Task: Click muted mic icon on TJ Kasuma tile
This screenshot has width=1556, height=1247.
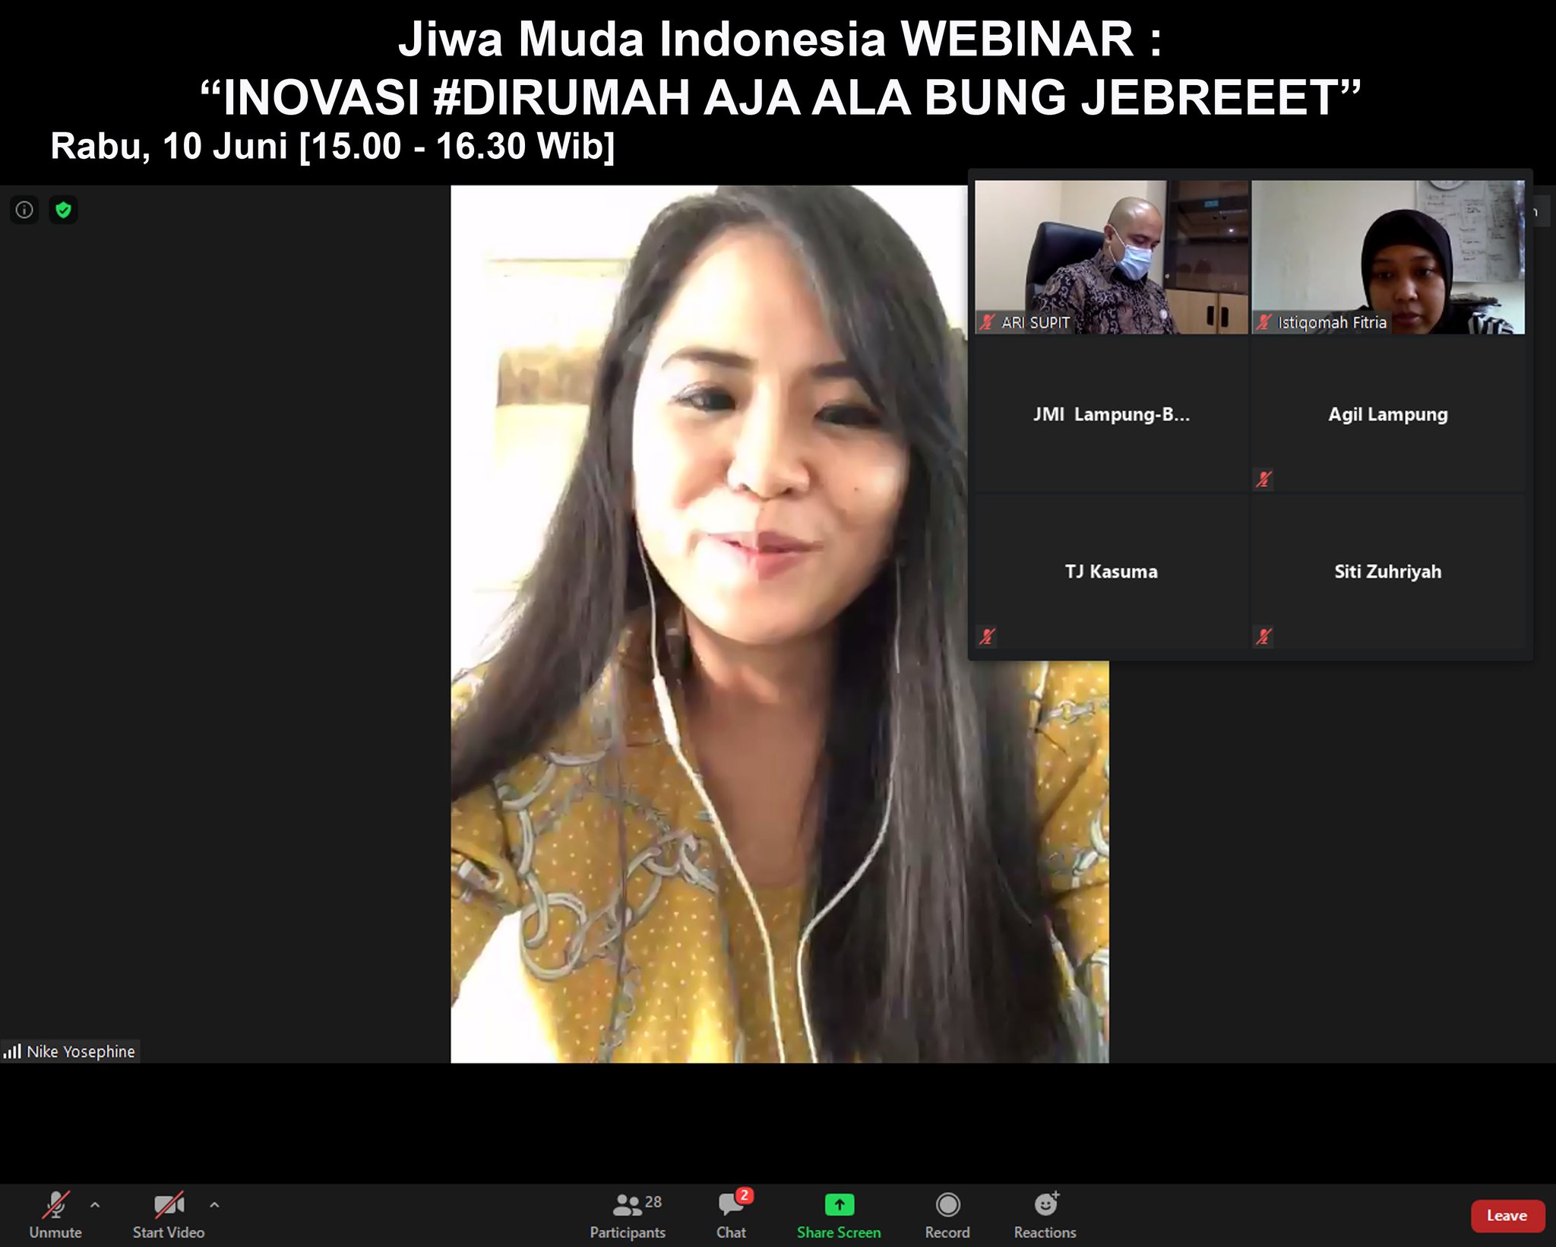Action: pos(987,636)
